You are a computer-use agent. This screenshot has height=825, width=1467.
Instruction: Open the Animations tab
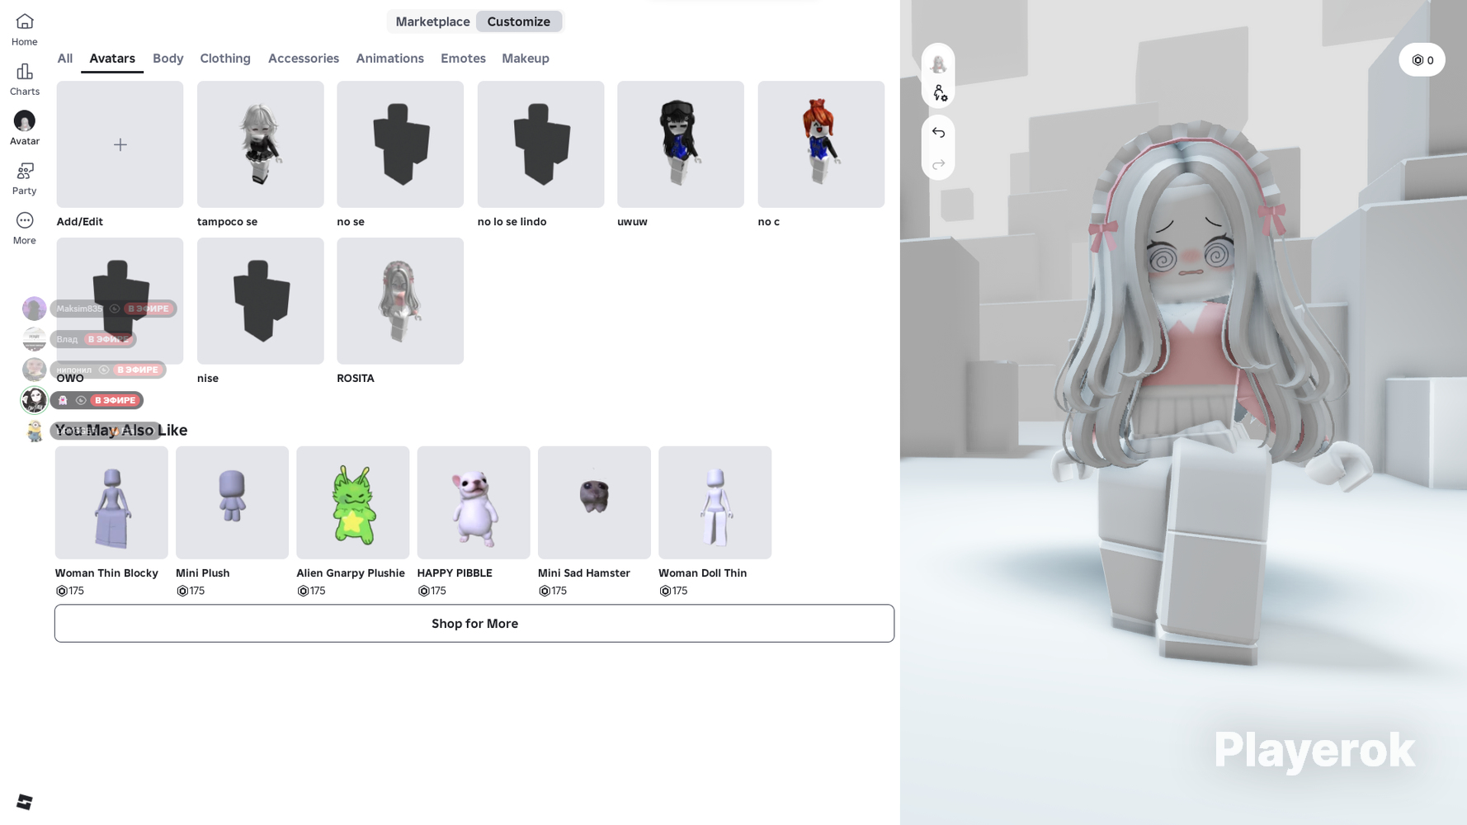[389, 59]
